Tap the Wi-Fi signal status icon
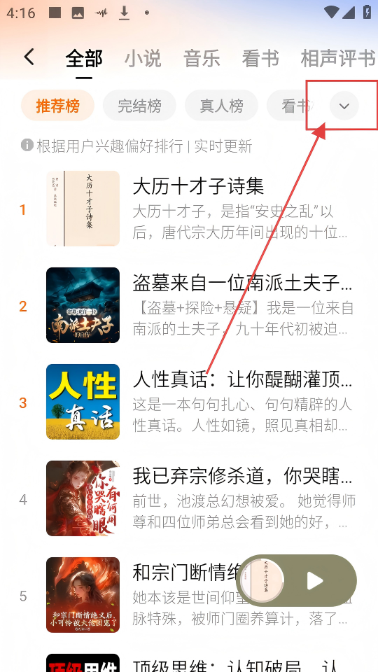Image resolution: width=378 pixels, height=672 pixels. [331, 12]
